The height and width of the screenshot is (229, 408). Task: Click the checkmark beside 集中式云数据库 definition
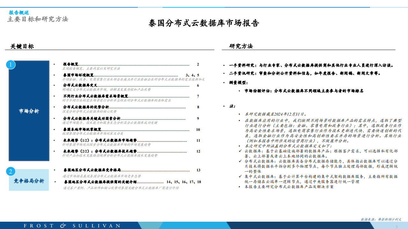(x=240, y=176)
